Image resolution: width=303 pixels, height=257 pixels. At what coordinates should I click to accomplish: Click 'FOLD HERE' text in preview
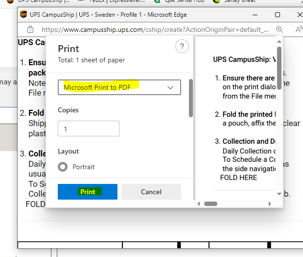[238, 178]
